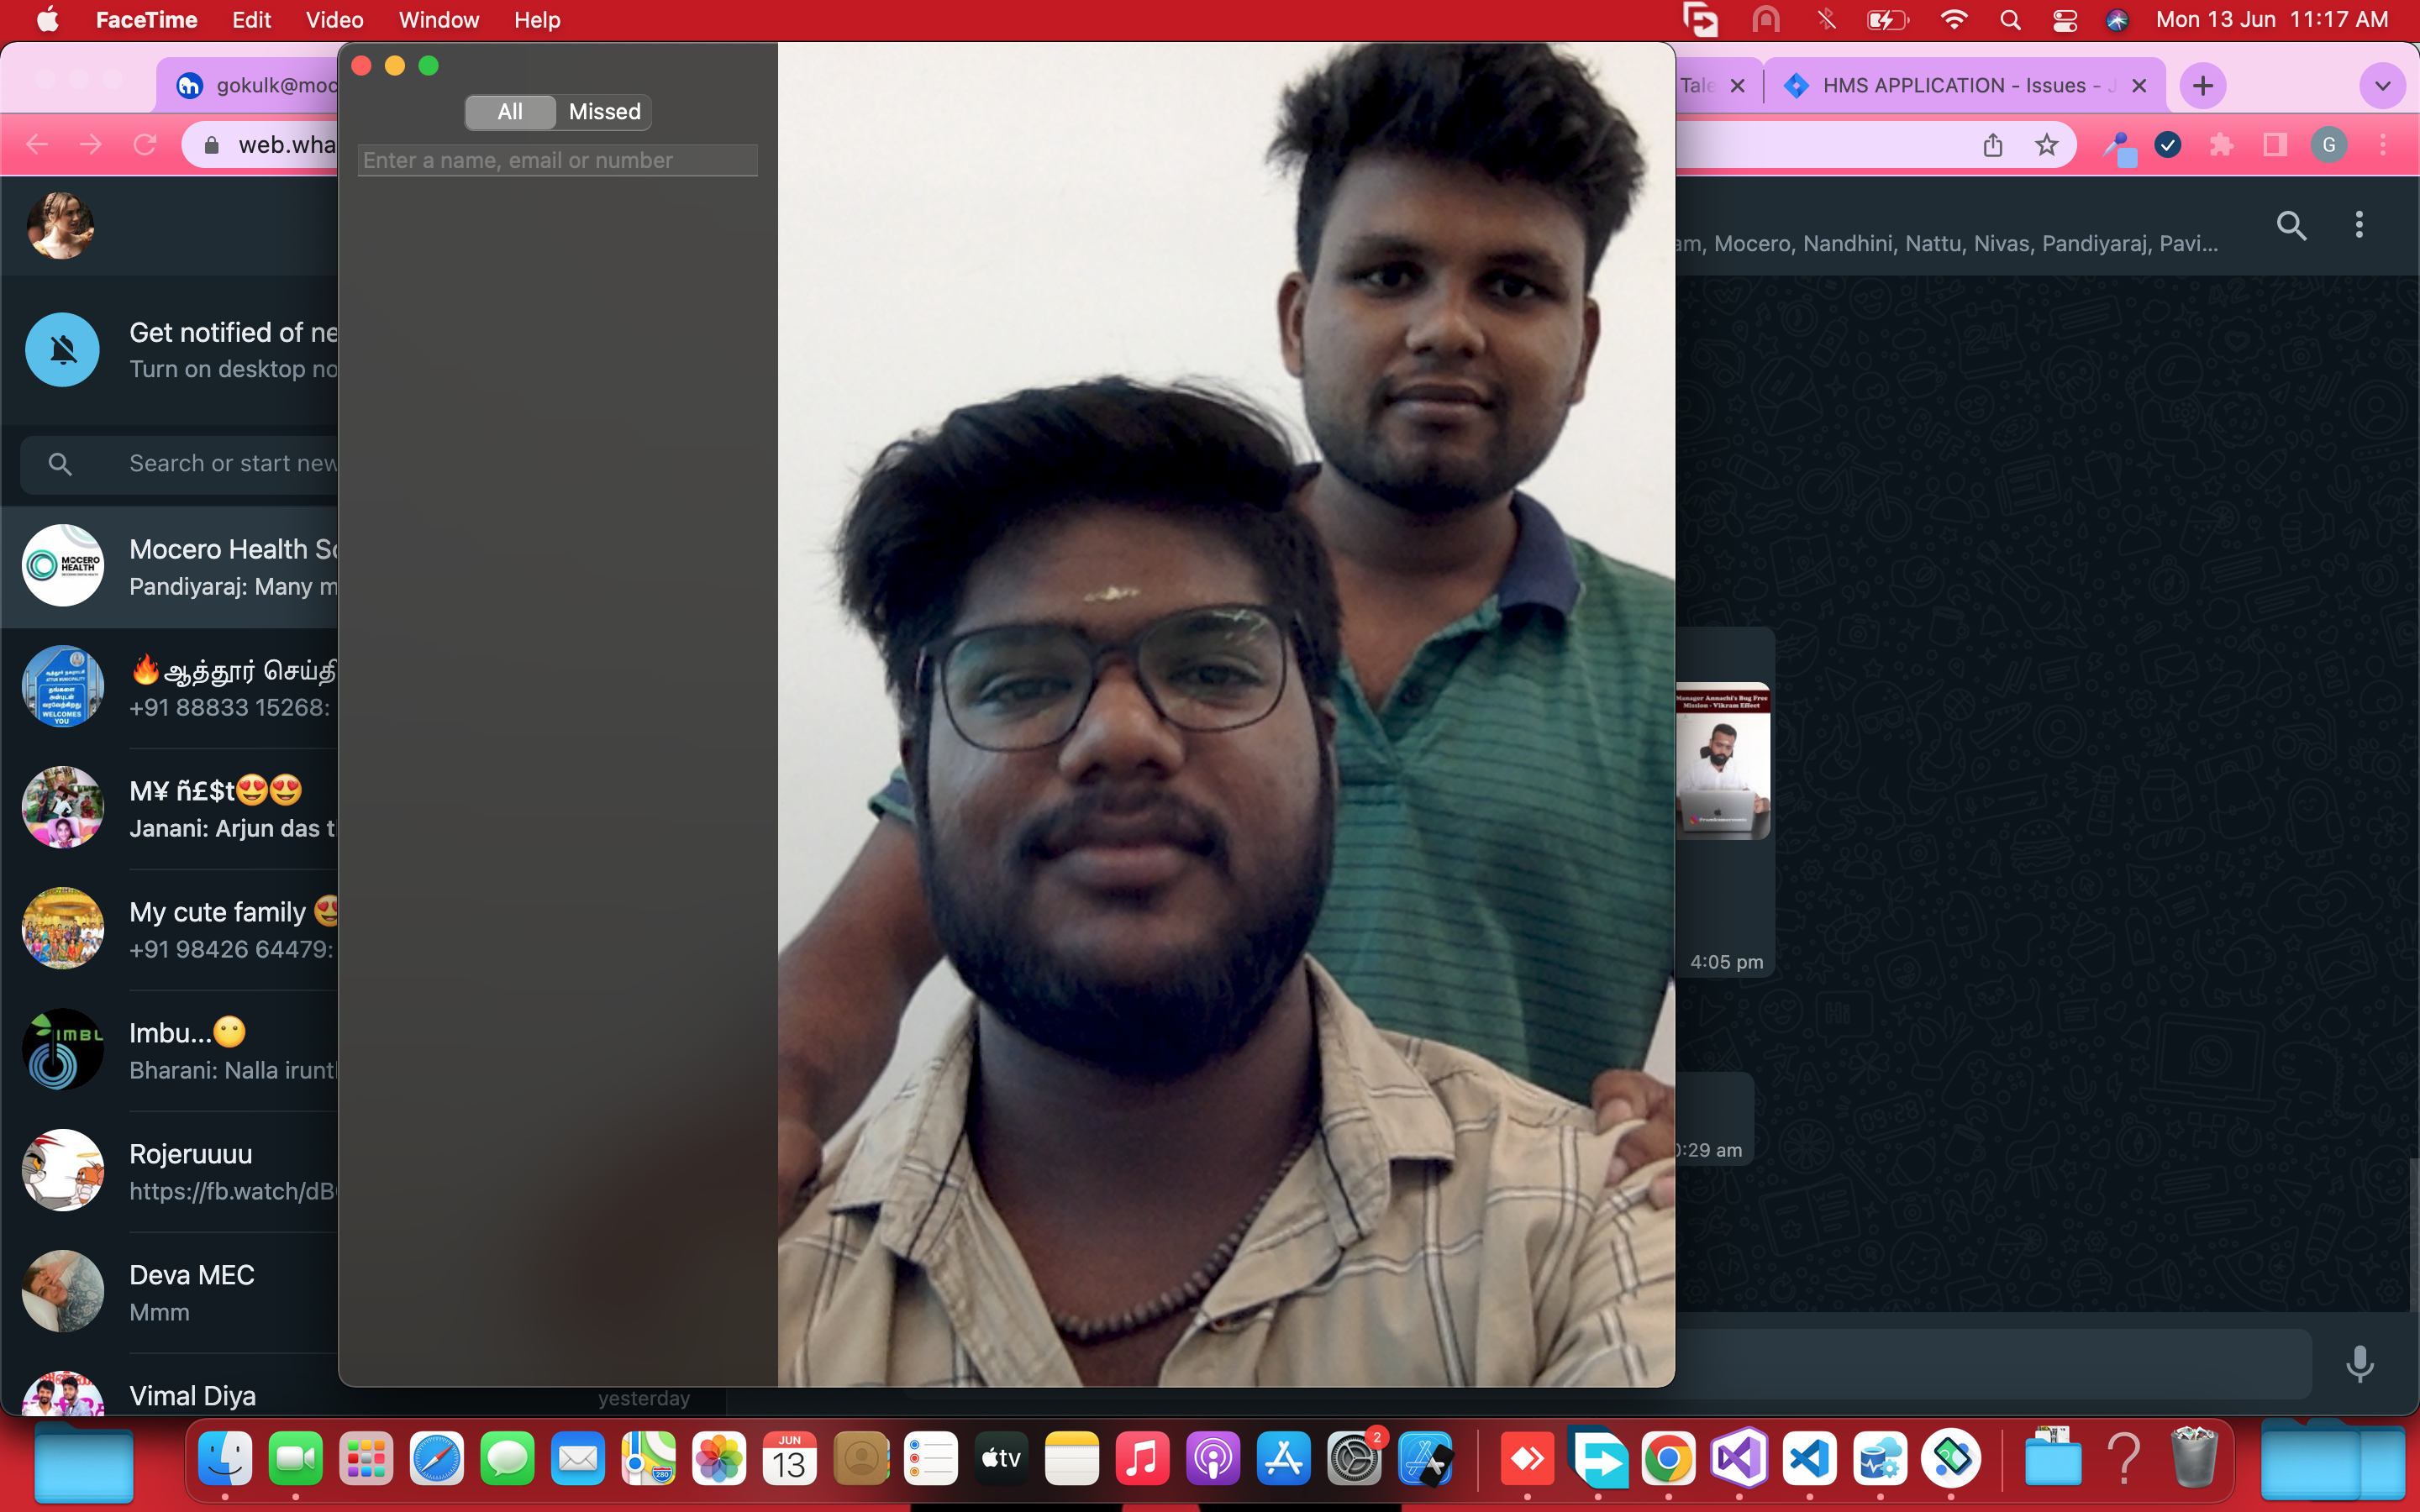
Task: Select the All calls segment
Action: click(510, 112)
